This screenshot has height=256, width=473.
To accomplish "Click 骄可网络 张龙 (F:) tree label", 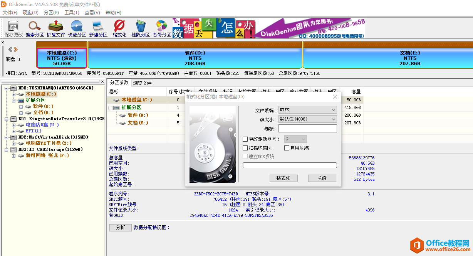I will tap(47, 155).
